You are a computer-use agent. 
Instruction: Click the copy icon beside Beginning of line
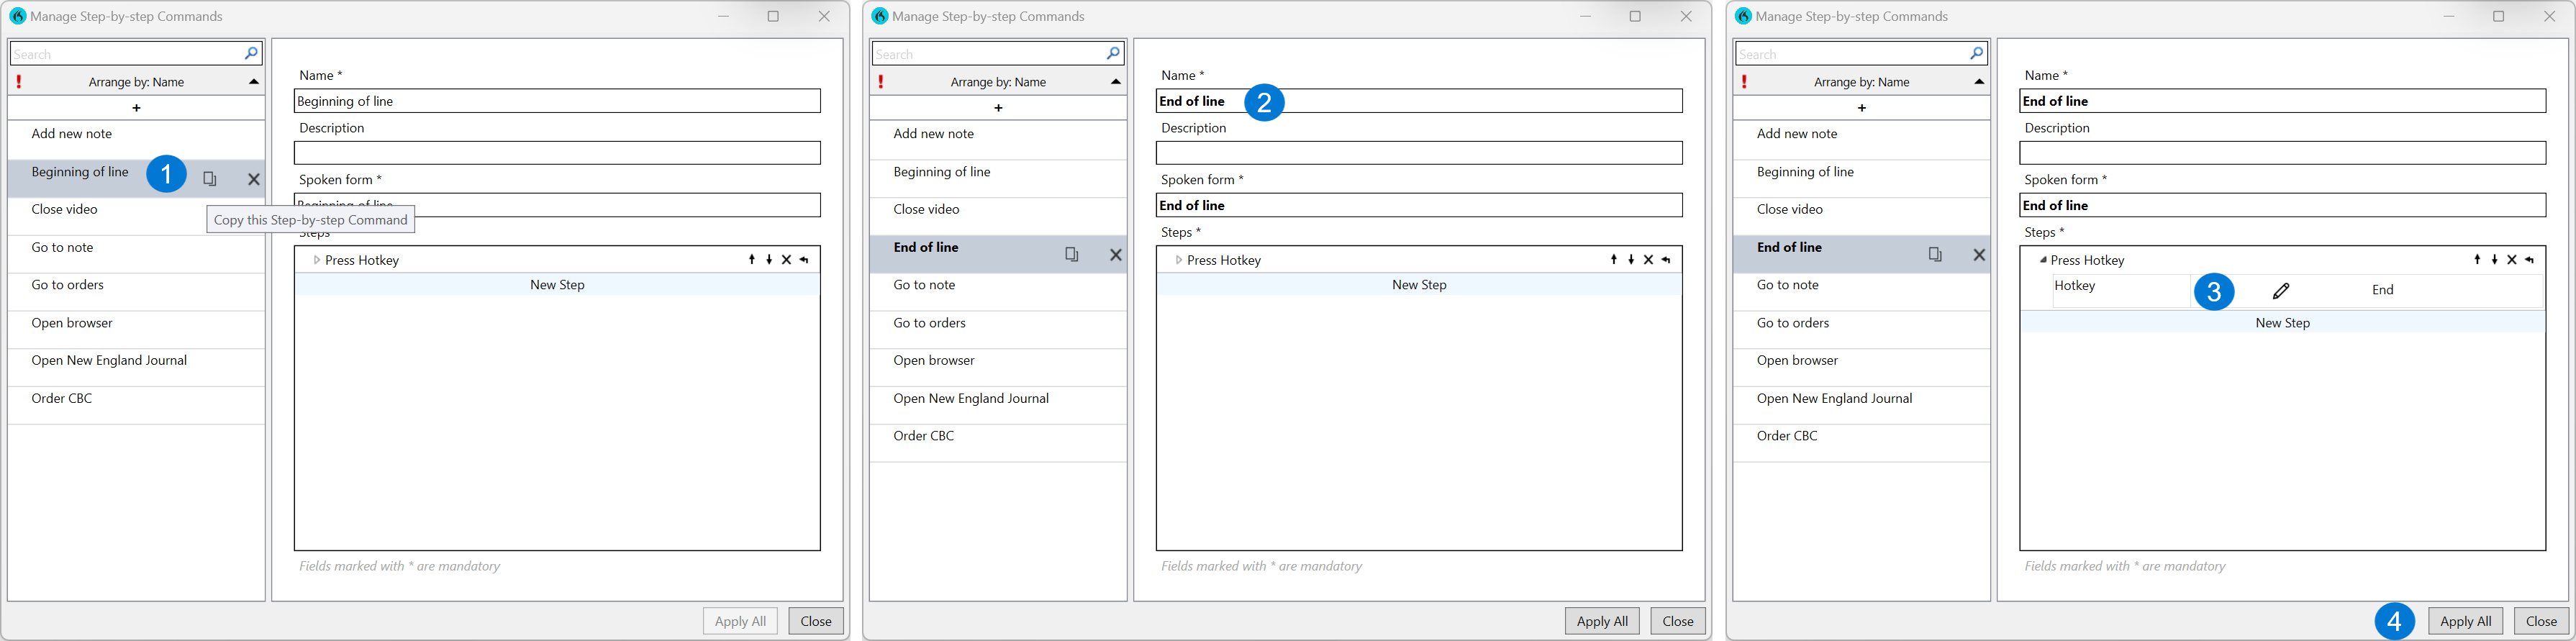tap(210, 179)
